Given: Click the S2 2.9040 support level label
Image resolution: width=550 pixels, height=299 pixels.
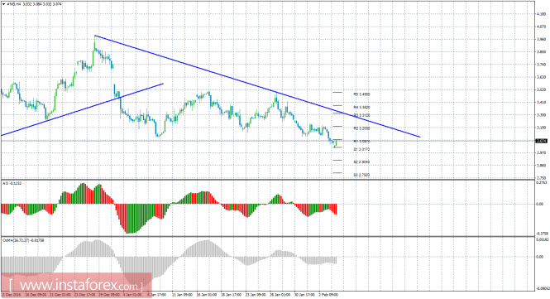Looking at the screenshot, I should click(361, 162).
